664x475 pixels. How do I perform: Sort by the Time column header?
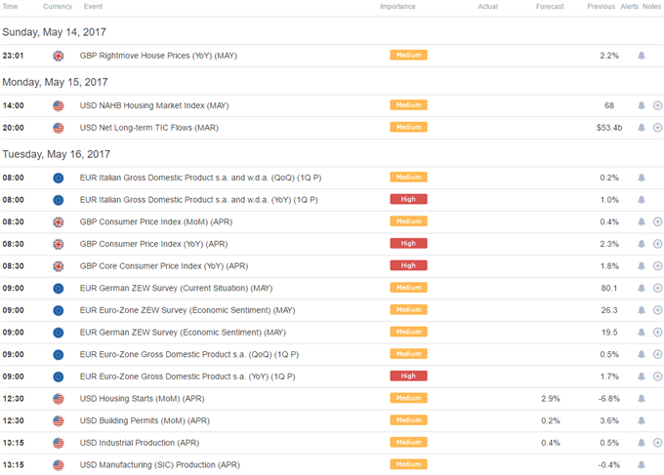point(10,7)
